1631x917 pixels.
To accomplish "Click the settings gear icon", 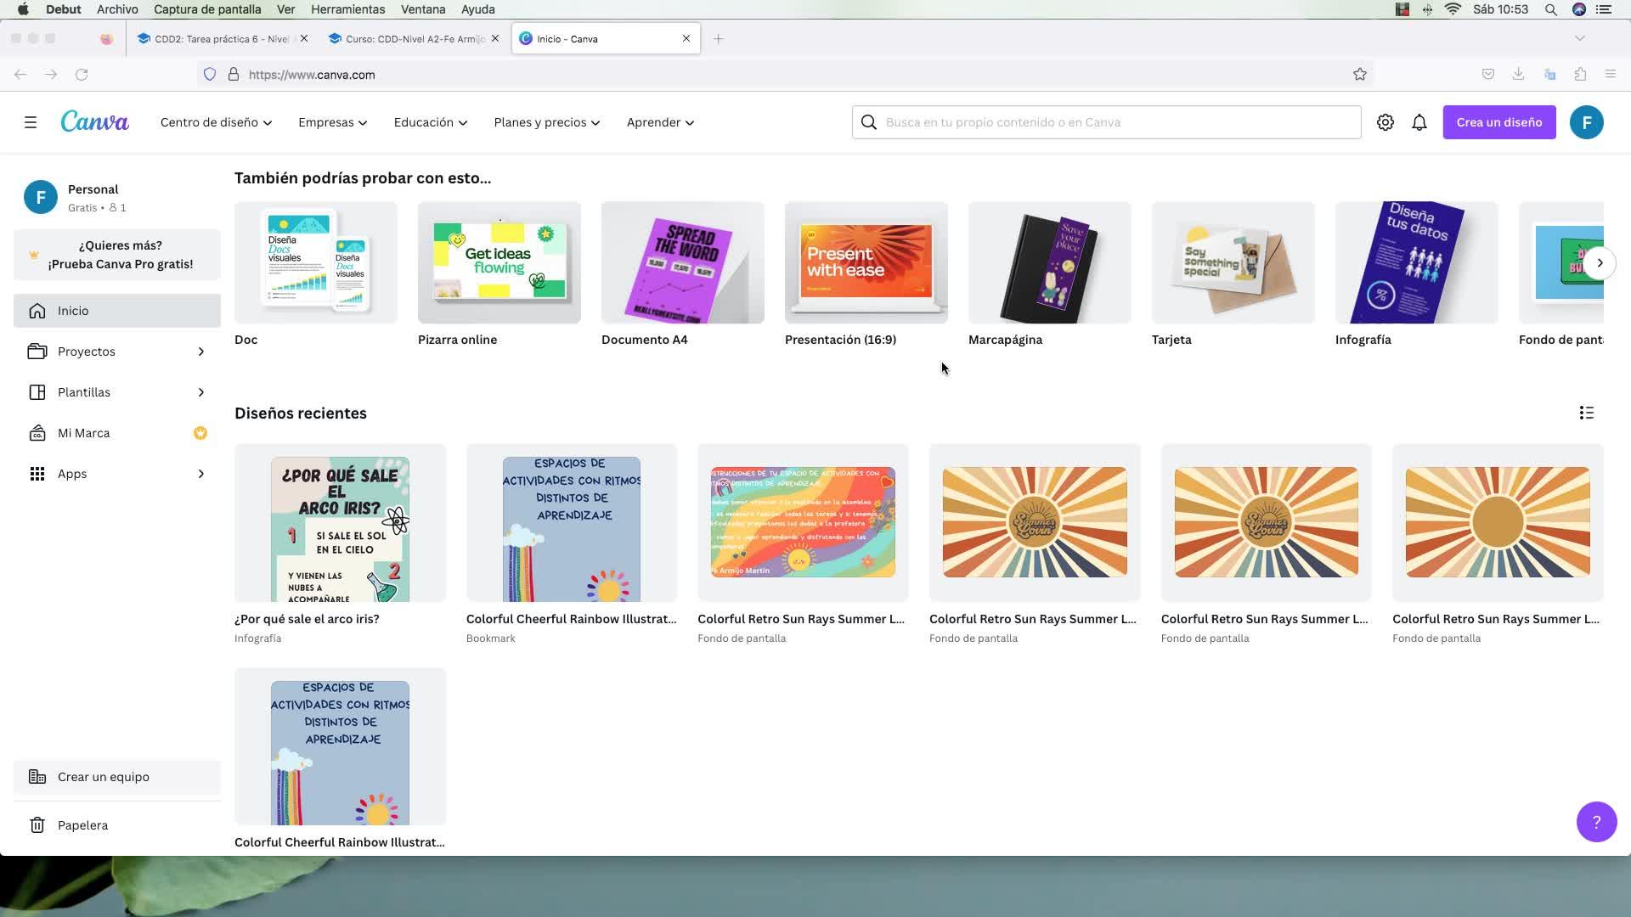I will click(1386, 122).
